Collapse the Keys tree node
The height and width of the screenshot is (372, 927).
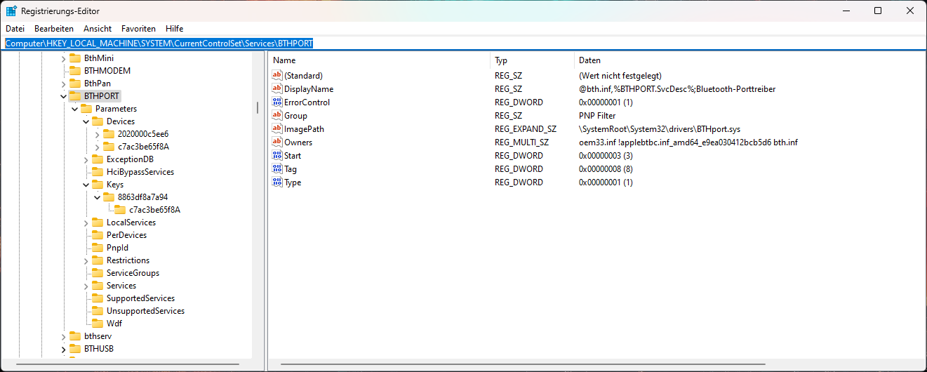tap(86, 185)
